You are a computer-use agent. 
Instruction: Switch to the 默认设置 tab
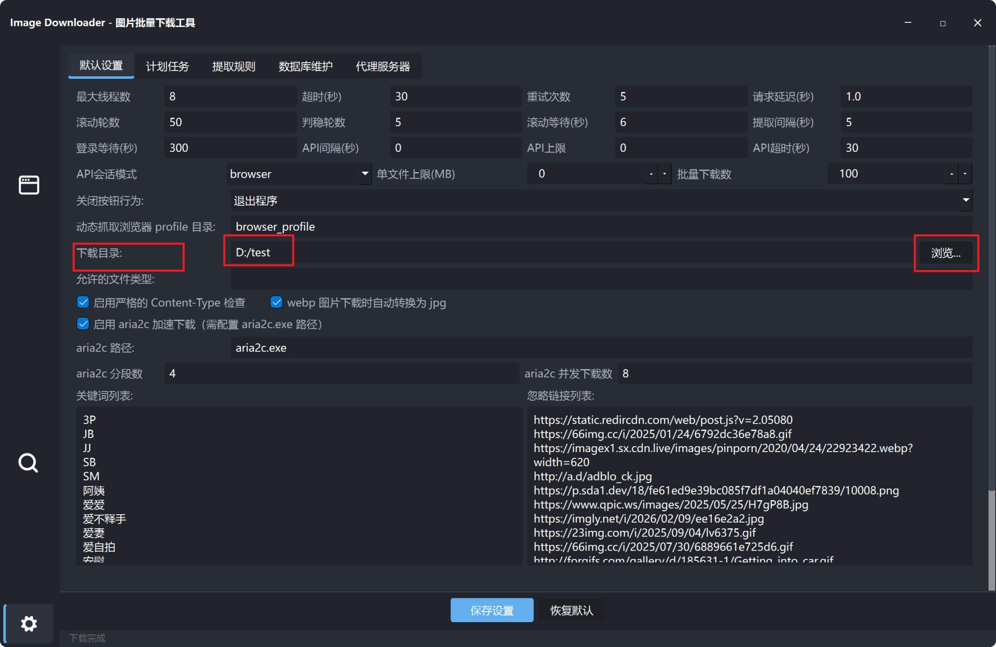(x=101, y=66)
